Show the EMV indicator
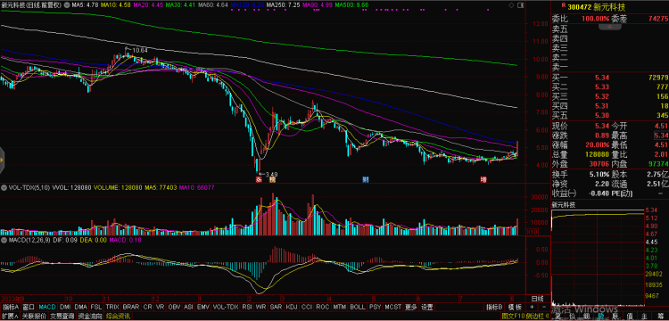This screenshot has width=669, height=321. tap(203, 307)
